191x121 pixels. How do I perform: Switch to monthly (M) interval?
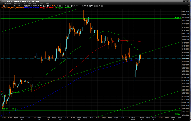pos(41,6)
